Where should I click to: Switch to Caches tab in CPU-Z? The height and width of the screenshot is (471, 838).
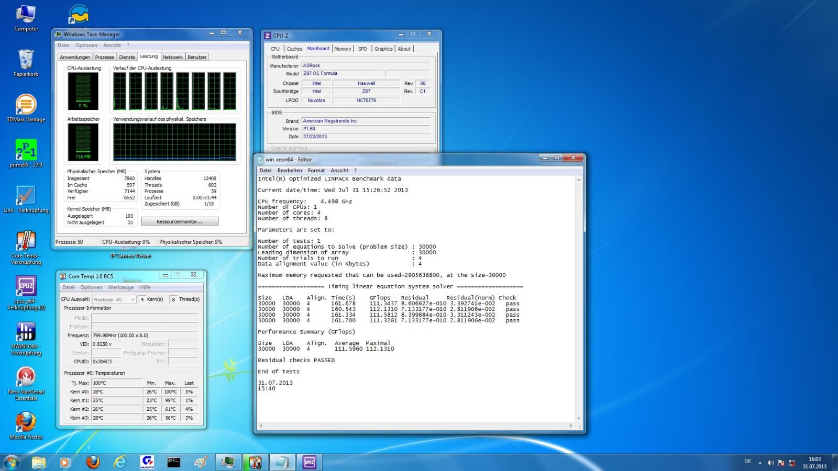294,49
